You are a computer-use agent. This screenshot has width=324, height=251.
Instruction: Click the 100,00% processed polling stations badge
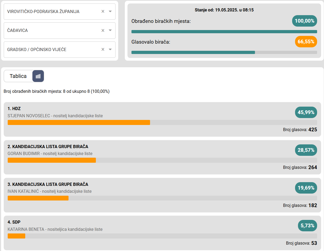[304, 21]
